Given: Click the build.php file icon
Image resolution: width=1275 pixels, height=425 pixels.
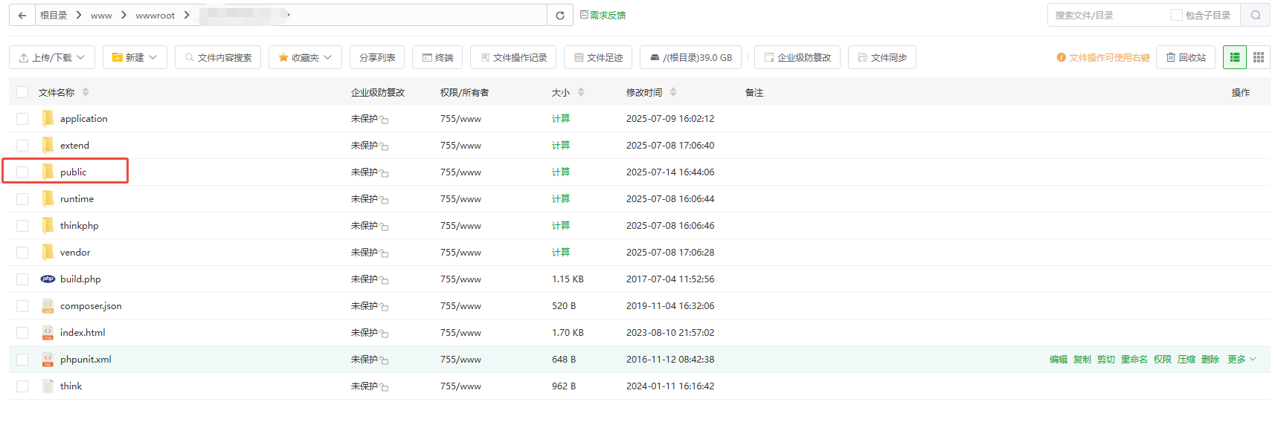Looking at the screenshot, I should 48,279.
